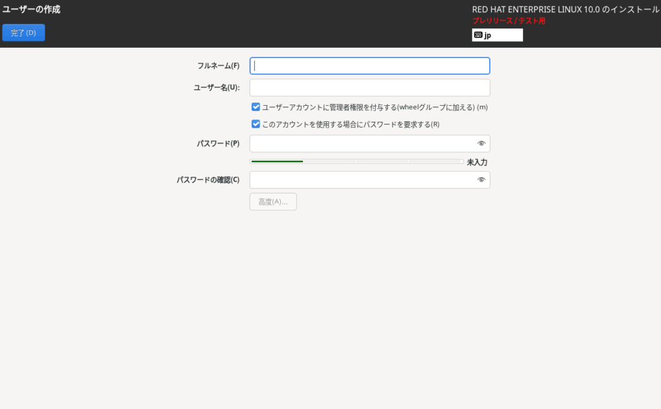
Task: Uncheck the administrator privileges (wheel) checkbox
Action: 256,107
